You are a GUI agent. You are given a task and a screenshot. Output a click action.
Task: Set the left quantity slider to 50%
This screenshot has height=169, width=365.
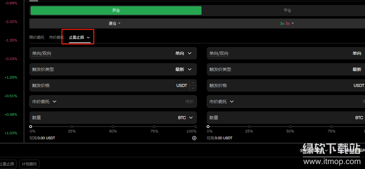[x=113, y=127]
